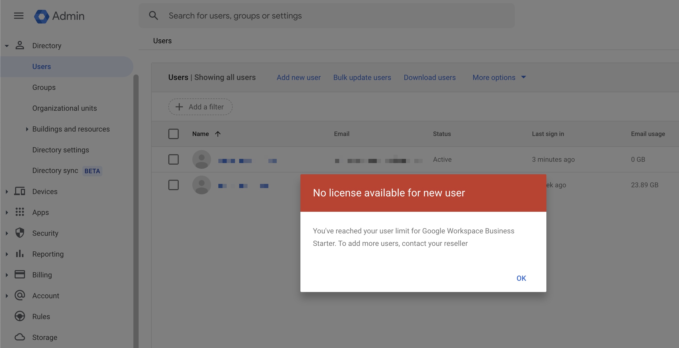Expand the Devices section arrow
The image size is (679, 348).
pos(7,191)
